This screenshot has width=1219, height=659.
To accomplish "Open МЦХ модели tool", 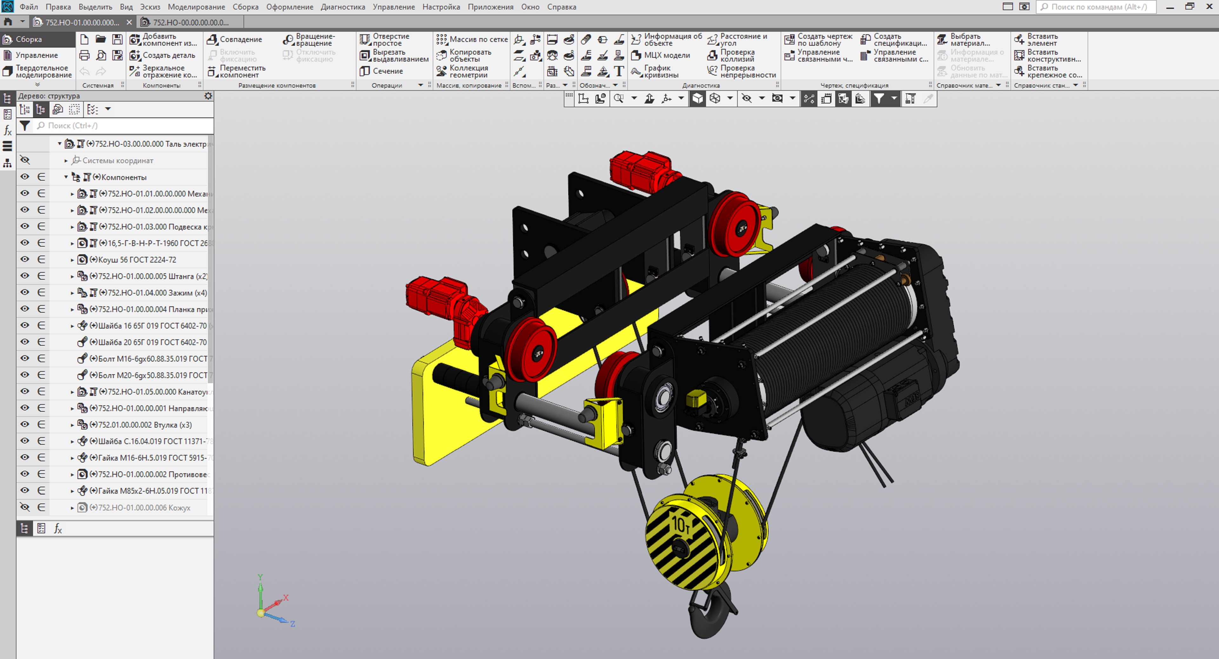I will (636, 55).
